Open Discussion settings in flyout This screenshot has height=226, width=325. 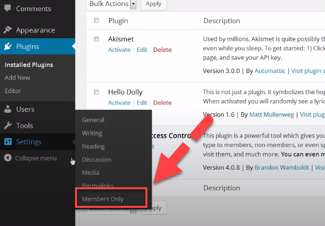tap(97, 160)
